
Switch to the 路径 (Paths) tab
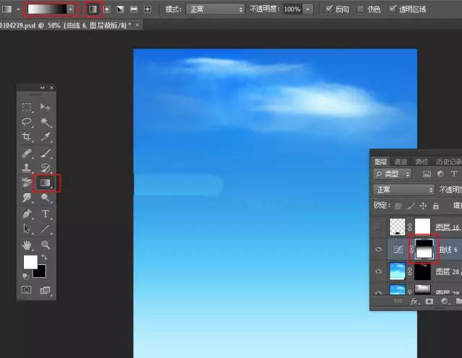click(x=421, y=162)
